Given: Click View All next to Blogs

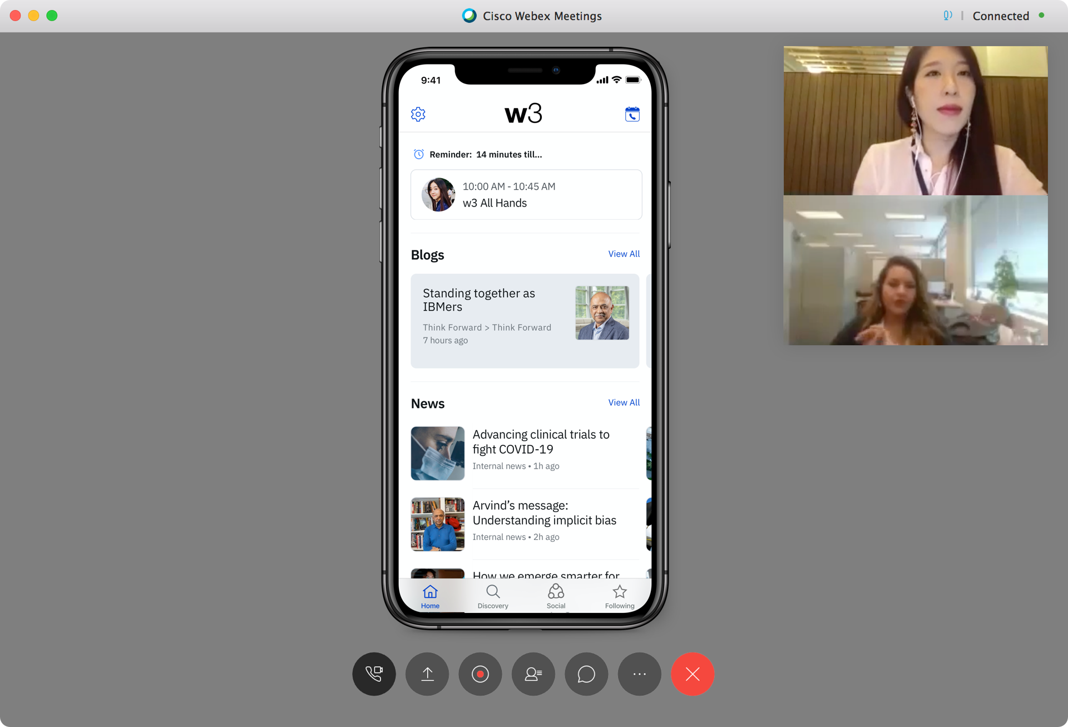Looking at the screenshot, I should [624, 254].
